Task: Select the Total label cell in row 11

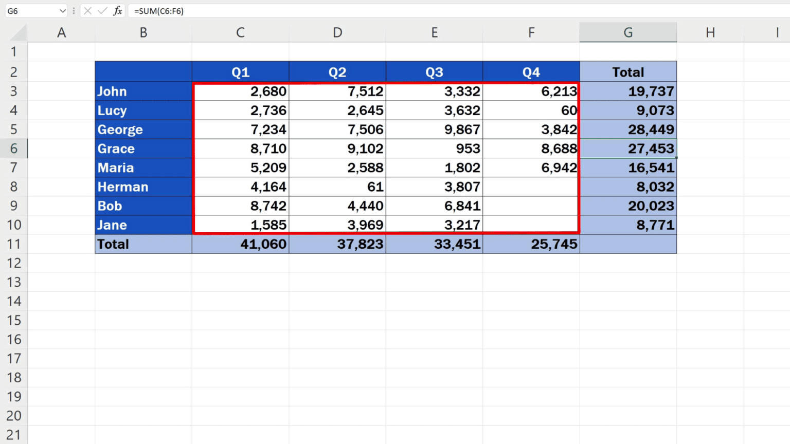Action: point(143,244)
